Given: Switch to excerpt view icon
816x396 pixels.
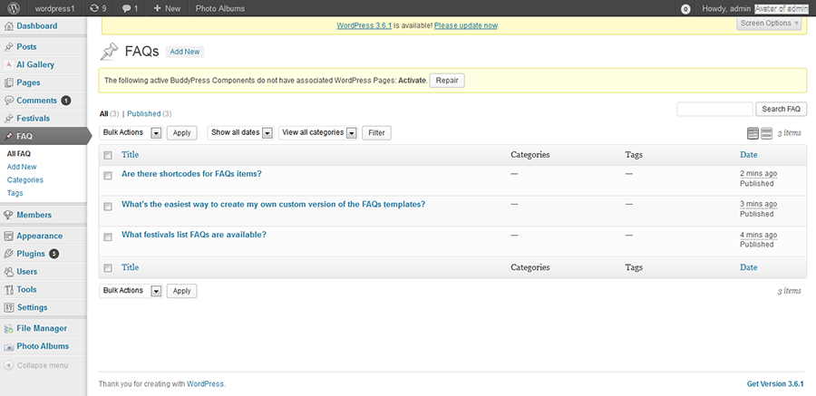Looking at the screenshot, I should [x=766, y=133].
